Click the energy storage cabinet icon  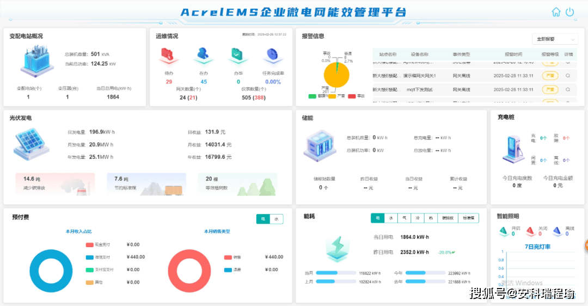click(x=320, y=145)
